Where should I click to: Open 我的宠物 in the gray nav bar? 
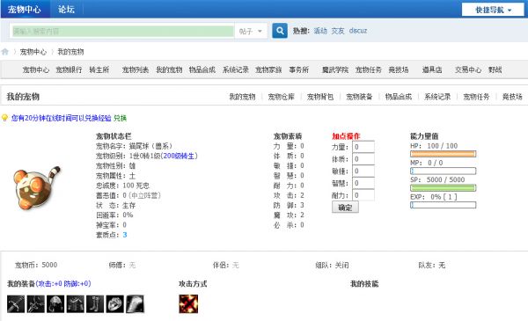coord(169,69)
